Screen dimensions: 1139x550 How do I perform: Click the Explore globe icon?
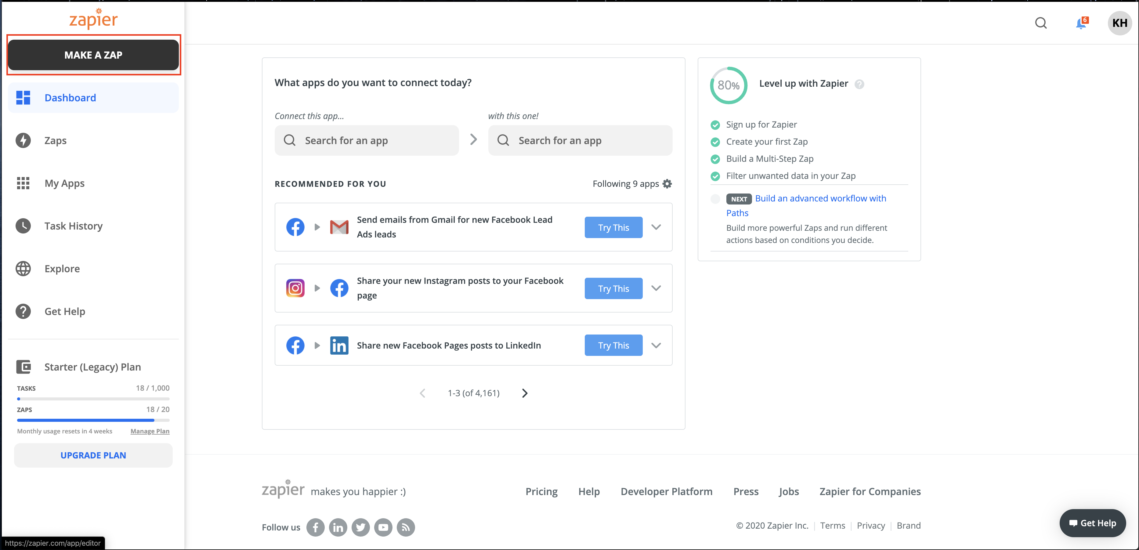23,269
